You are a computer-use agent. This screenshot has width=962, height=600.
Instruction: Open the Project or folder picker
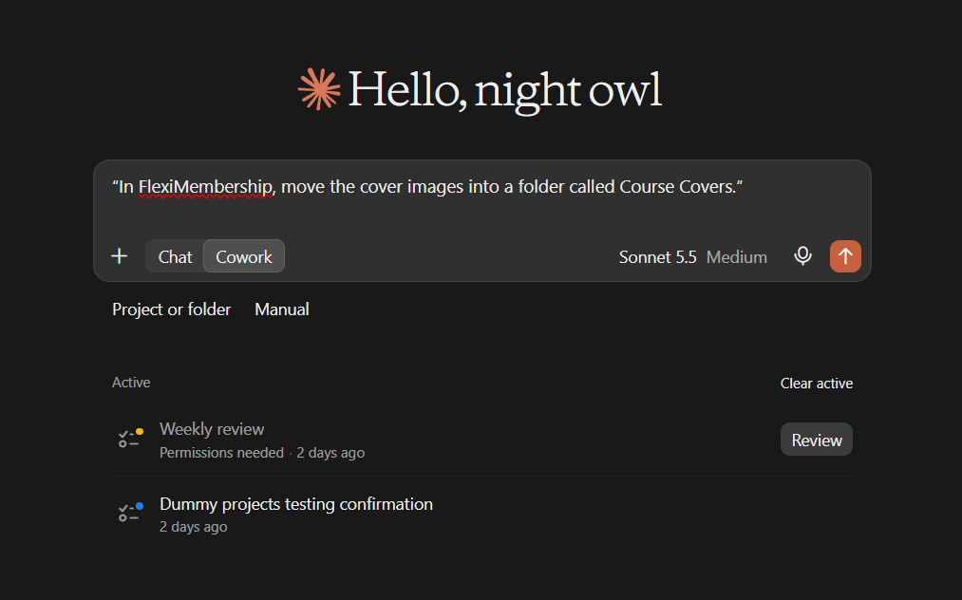pos(171,309)
